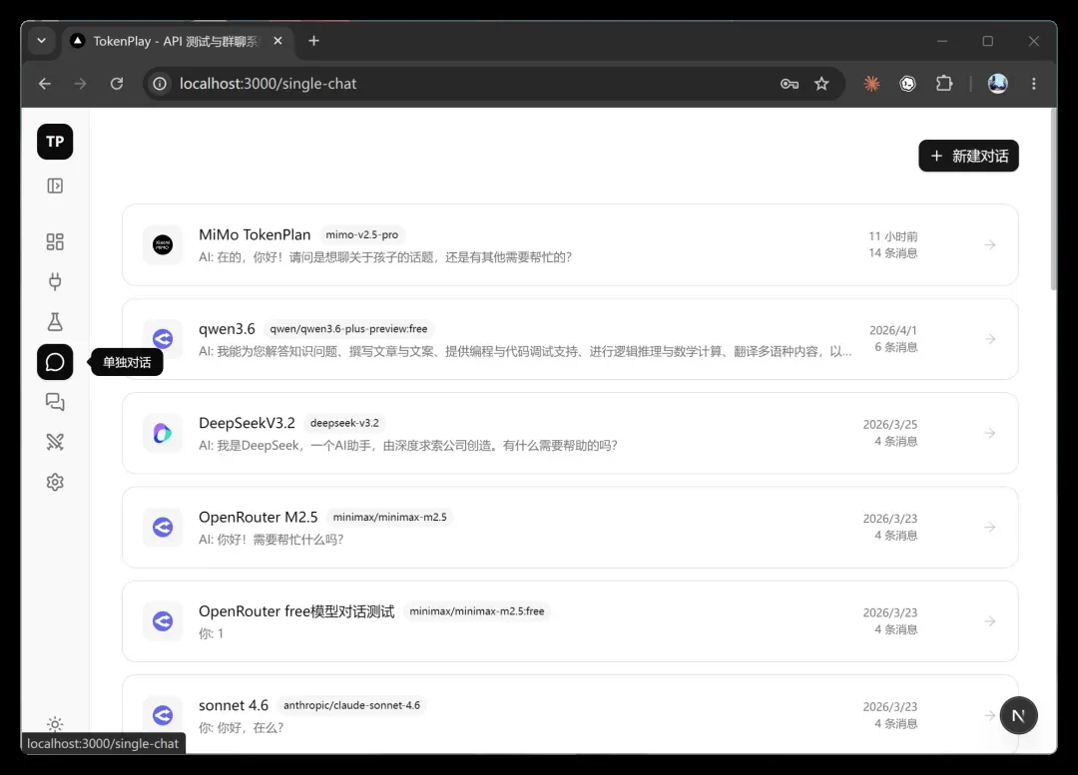Click sonnet 4.6 avatar icon
Viewport: 1078px width, 775px height.
[x=163, y=715]
